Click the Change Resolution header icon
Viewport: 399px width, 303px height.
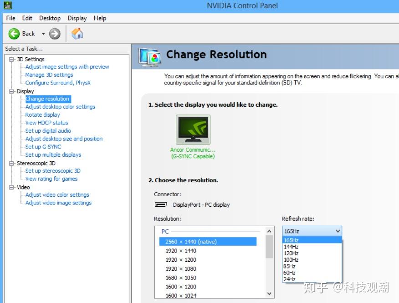(150, 57)
